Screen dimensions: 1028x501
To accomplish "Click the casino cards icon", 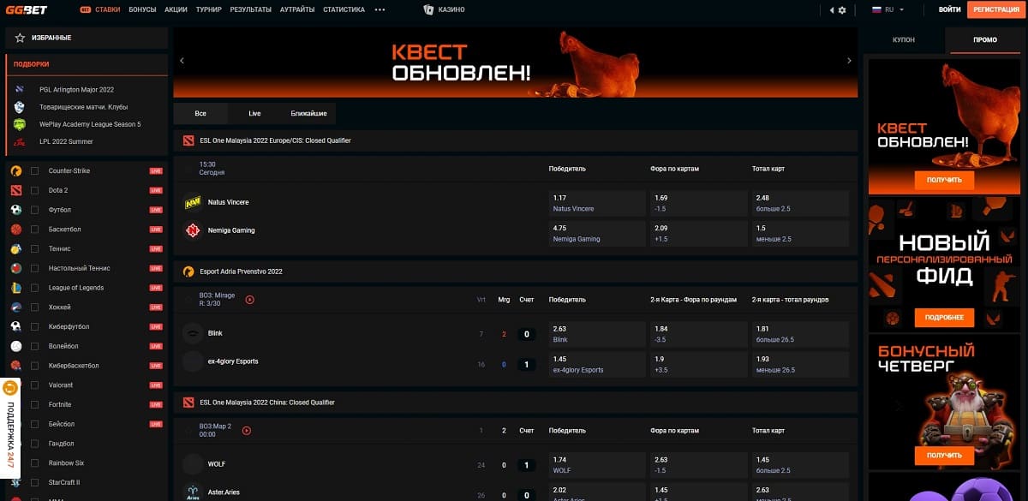I will tap(428, 9).
